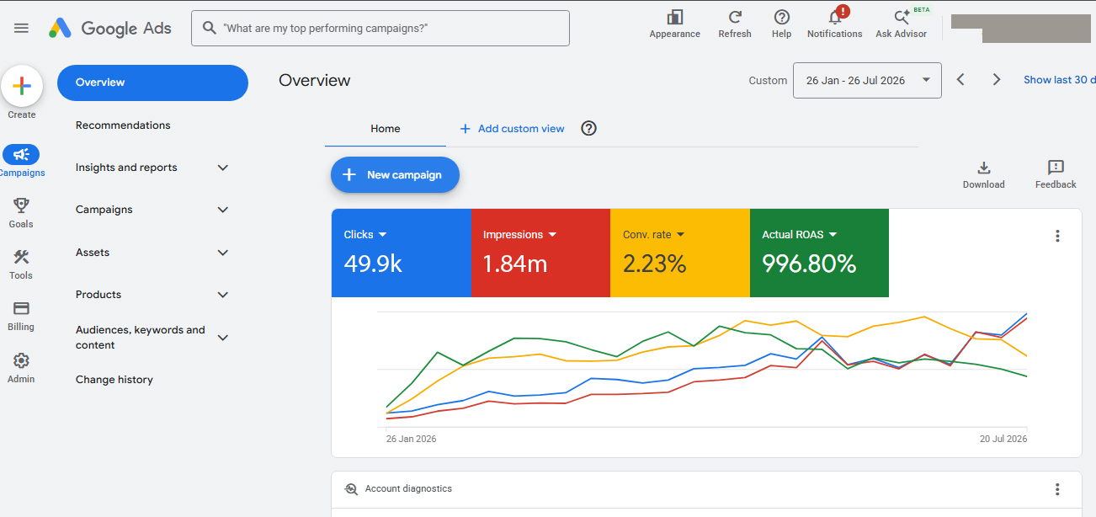Select Overview in navigation
The width and height of the screenshot is (1096, 517).
pos(152,83)
